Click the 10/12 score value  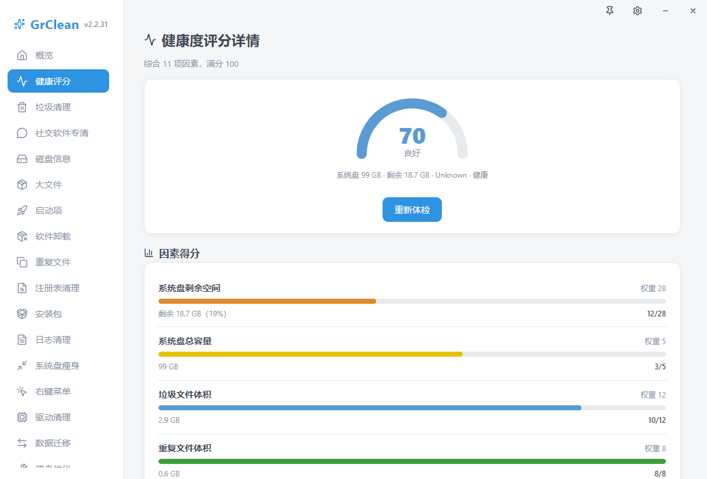click(657, 420)
